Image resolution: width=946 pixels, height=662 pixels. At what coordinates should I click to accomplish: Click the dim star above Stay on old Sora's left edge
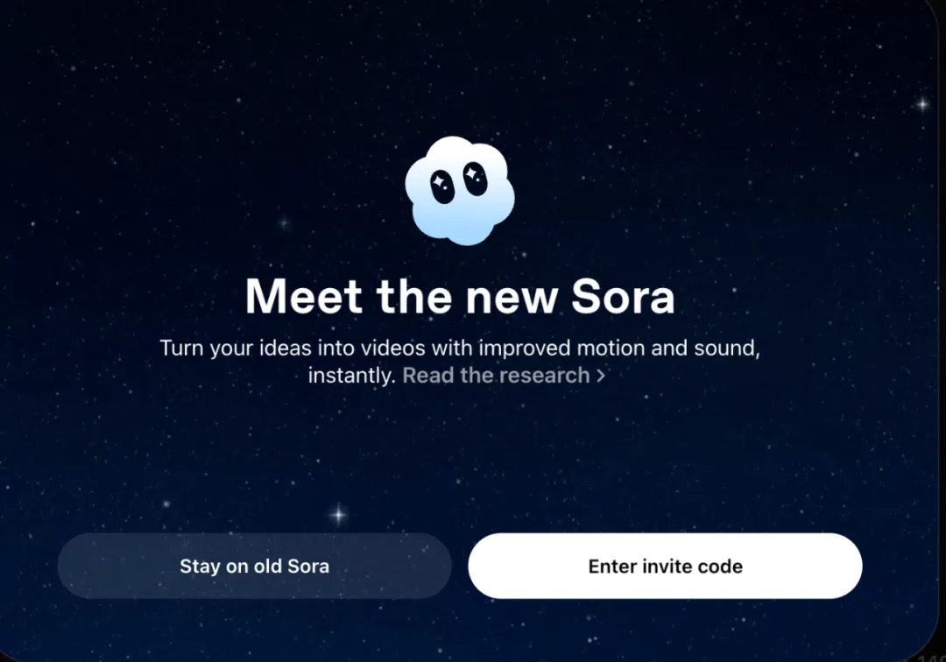(x=166, y=504)
